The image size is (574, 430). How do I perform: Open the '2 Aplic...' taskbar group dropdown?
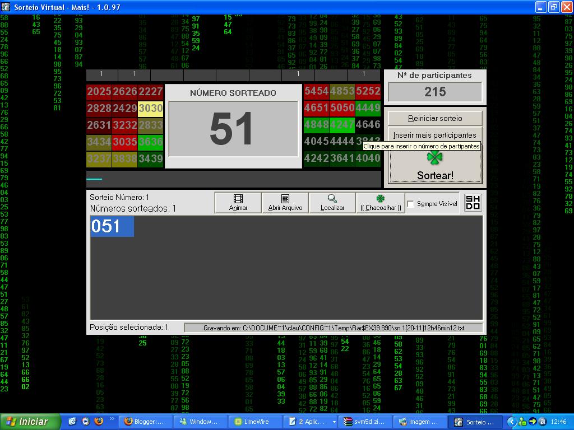(334, 422)
